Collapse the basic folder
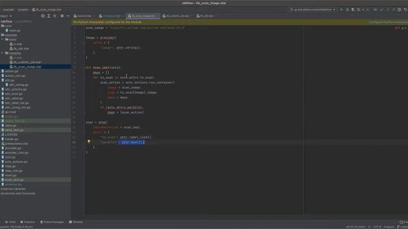Screen dimensions: 408x229 tap(3, 39)
